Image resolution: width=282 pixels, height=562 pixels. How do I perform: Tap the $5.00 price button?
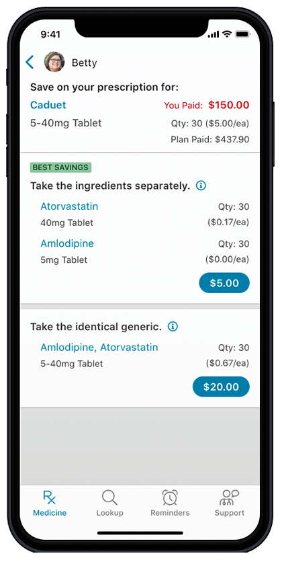coord(224,283)
